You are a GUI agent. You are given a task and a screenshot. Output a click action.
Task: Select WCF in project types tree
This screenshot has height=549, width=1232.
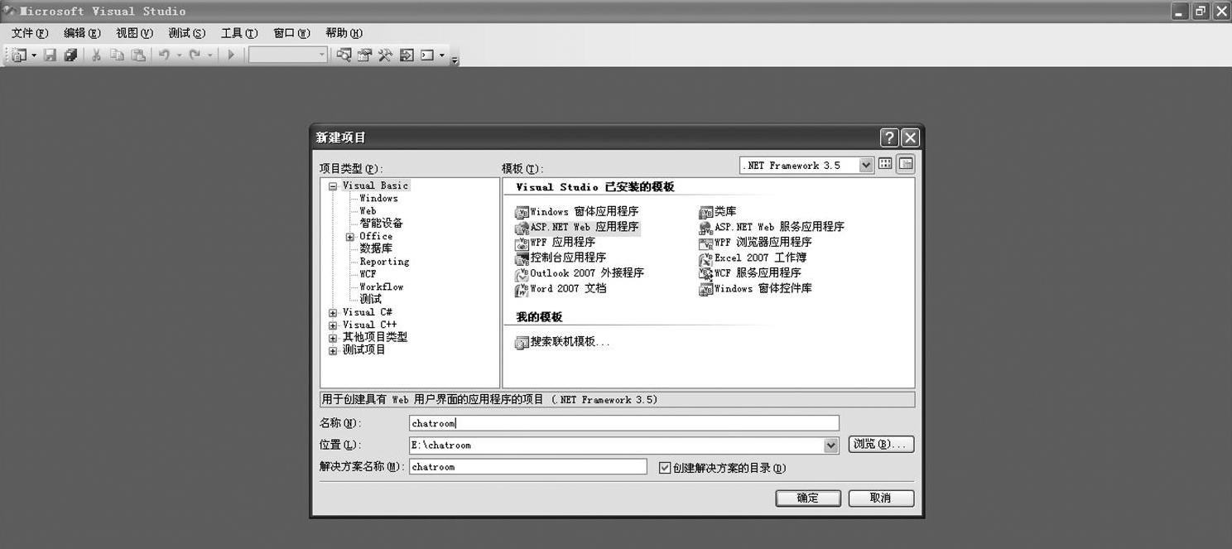(368, 274)
